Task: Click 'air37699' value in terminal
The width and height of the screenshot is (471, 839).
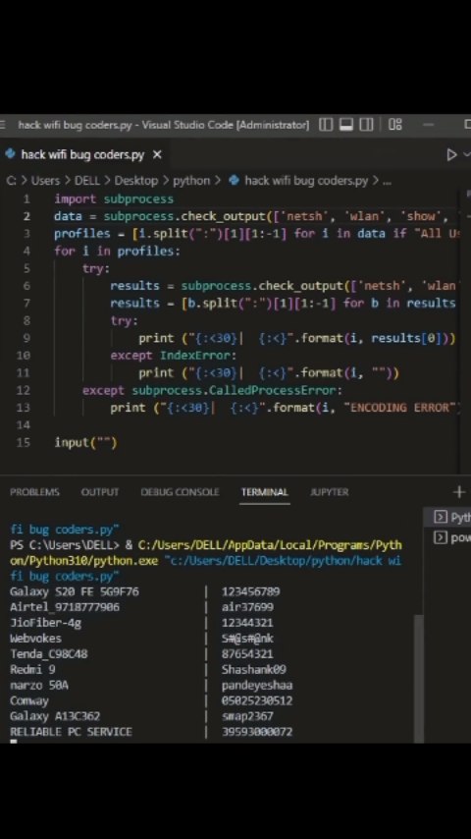Action: click(247, 607)
